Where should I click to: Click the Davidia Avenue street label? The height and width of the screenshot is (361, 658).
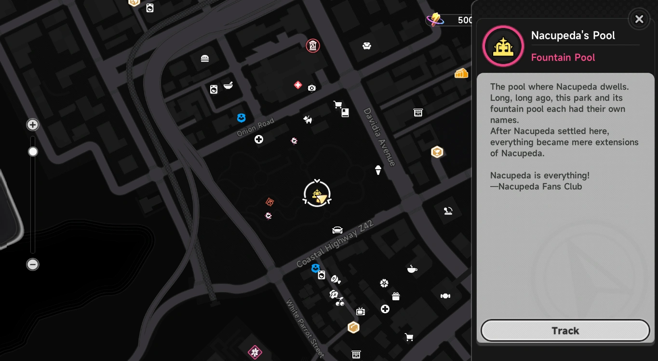click(379, 137)
